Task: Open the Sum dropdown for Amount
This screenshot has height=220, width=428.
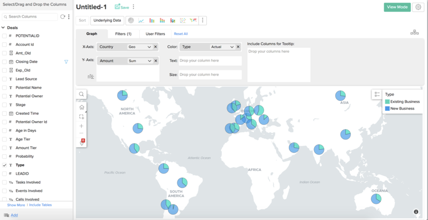Action: point(139,61)
